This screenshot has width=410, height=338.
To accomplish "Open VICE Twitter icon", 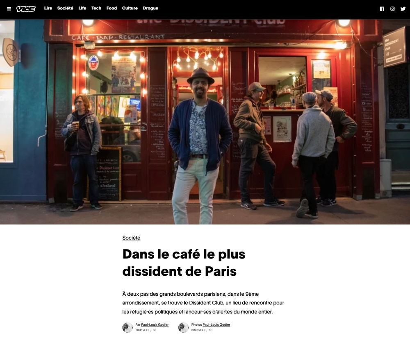I will pos(403,9).
